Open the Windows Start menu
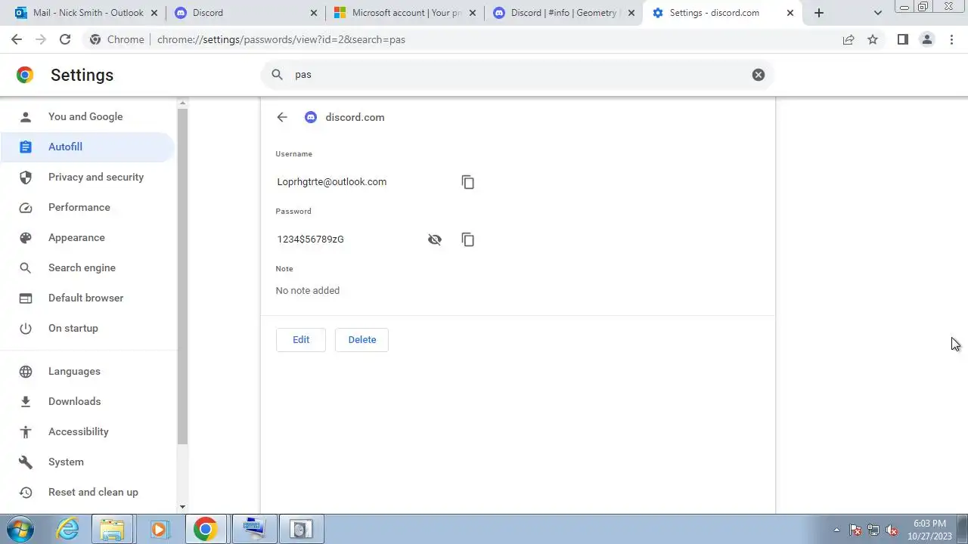 21,529
